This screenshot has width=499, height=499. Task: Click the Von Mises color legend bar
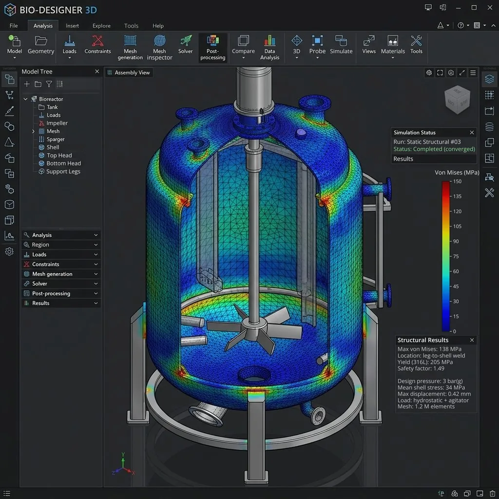(445, 256)
